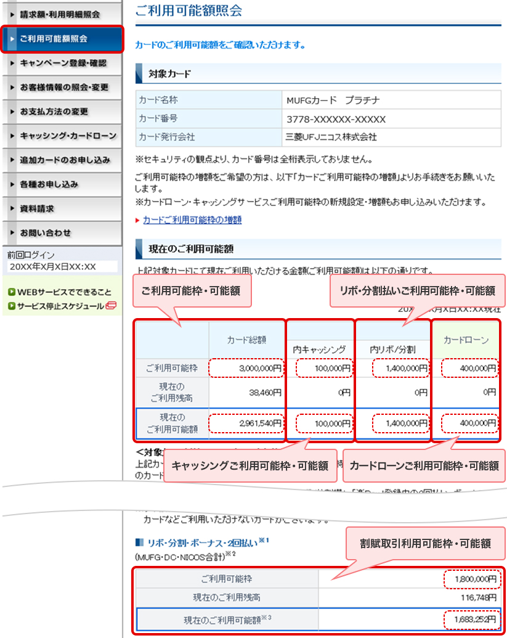Click the arrow icon beside お問い合わせ
Viewport: 507px width, 638px height.
tap(11, 233)
